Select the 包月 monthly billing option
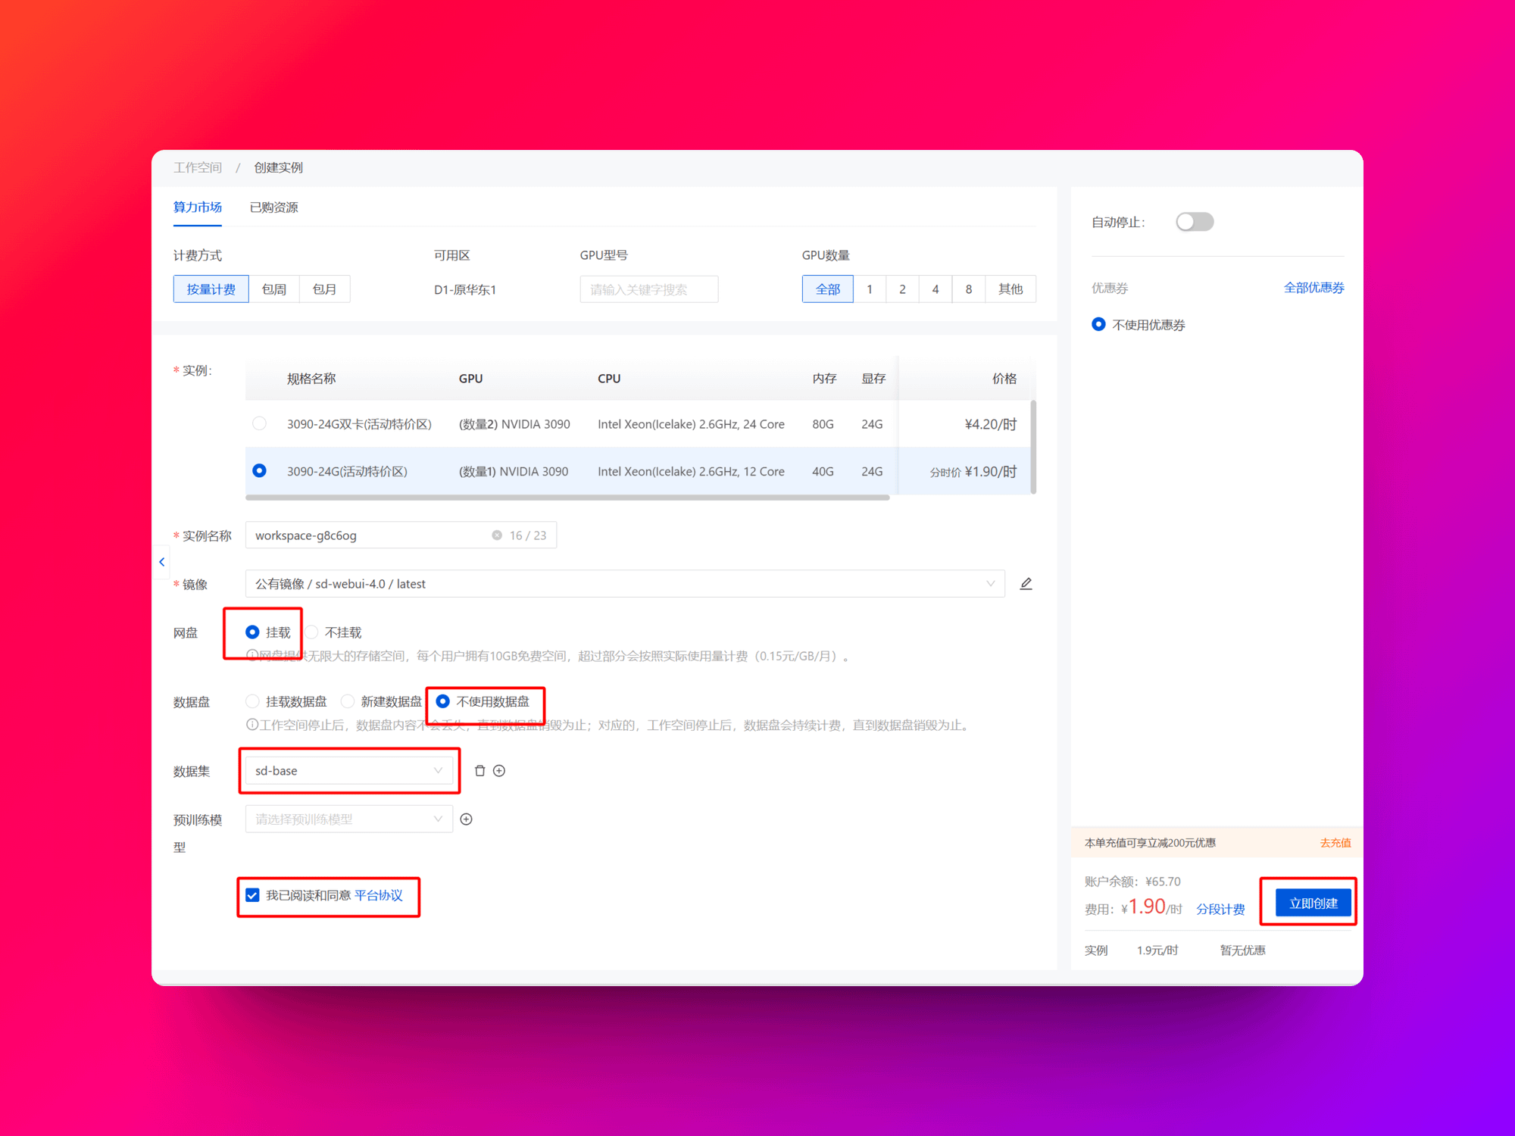Screen dimensions: 1515x1136 pos(324,289)
